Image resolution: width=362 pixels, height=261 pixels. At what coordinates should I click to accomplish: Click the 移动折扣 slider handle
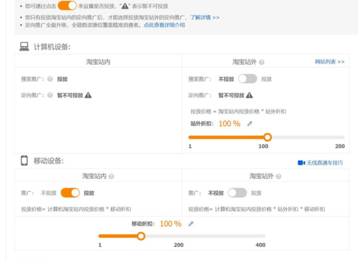click(x=141, y=236)
